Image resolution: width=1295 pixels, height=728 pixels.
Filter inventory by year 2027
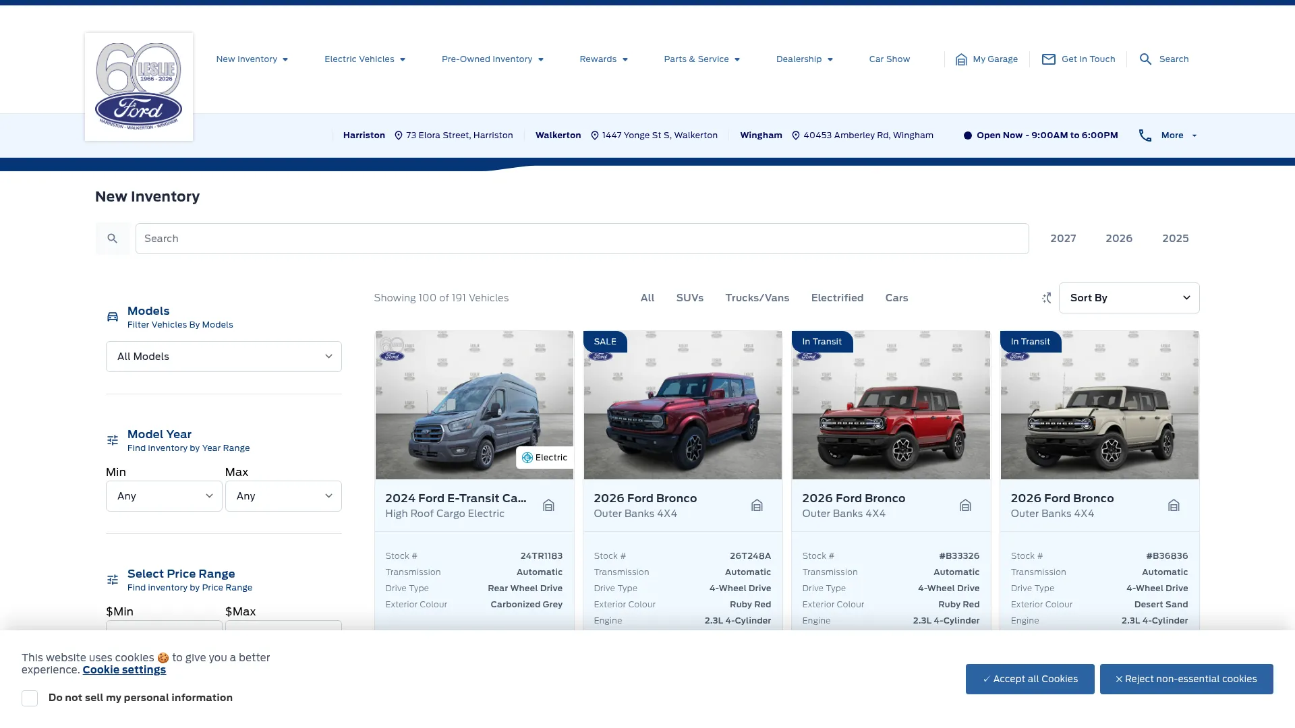point(1063,239)
